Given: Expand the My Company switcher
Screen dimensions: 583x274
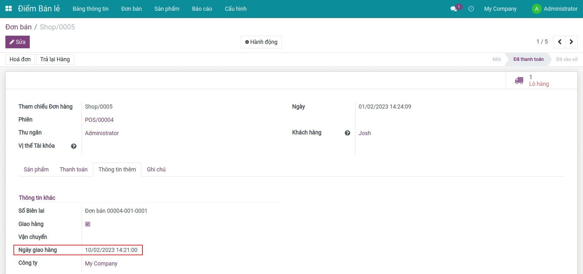Looking at the screenshot, I should [500, 9].
